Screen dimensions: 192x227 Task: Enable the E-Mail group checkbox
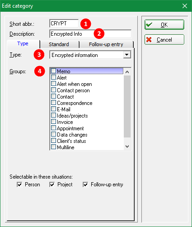click(53, 109)
